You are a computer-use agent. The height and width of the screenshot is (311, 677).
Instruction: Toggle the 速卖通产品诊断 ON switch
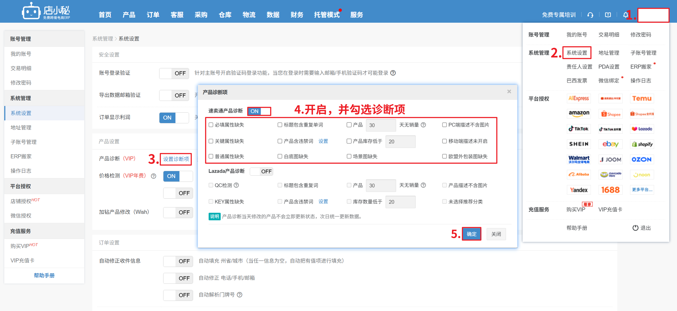pos(259,111)
